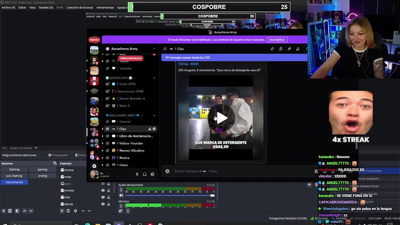This screenshot has height=225, width=400.
Task: Pop out the Escenas panel icon
Action: [x=55, y=163]
